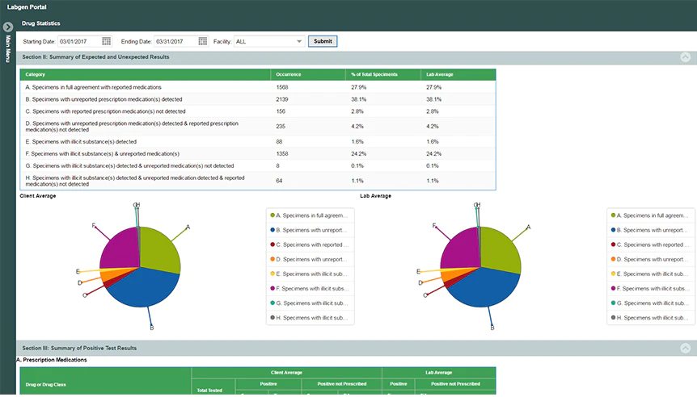The image size is (697, 397).
Task: Open the vertical Main Menu label
Action: click(7, 48)
